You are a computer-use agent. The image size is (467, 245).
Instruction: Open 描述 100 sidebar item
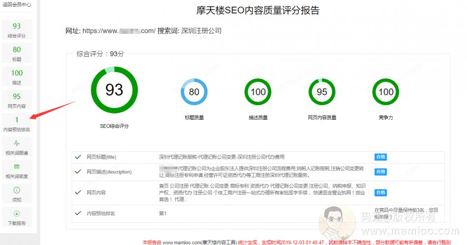click(x=17, y=76)
